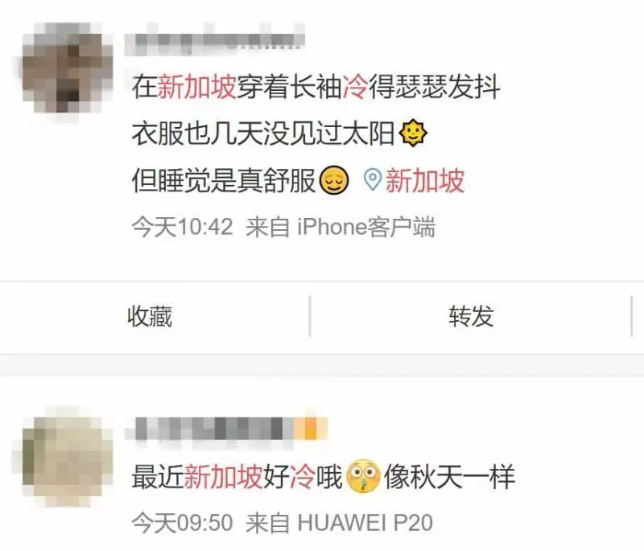Click the flushed face emoji in second post

click(364, 476)
